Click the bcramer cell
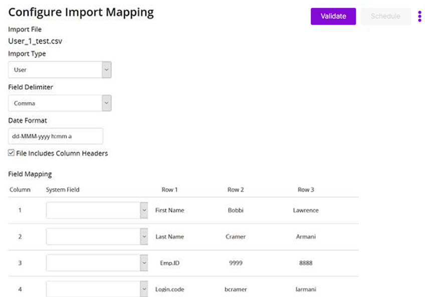Viewport: 425px width, 297px height. pos(236,289)
